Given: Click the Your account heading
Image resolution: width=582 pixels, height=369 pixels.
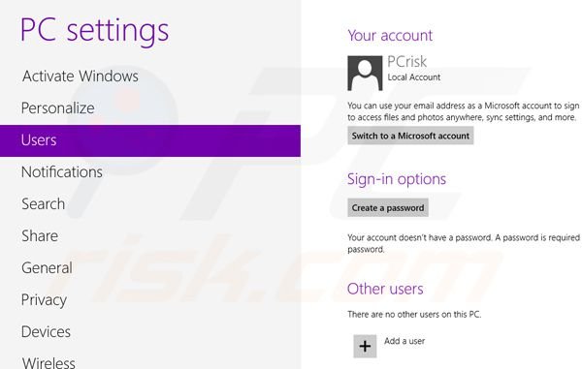Looking at the screenshot, I should click(x=390, y=36).
